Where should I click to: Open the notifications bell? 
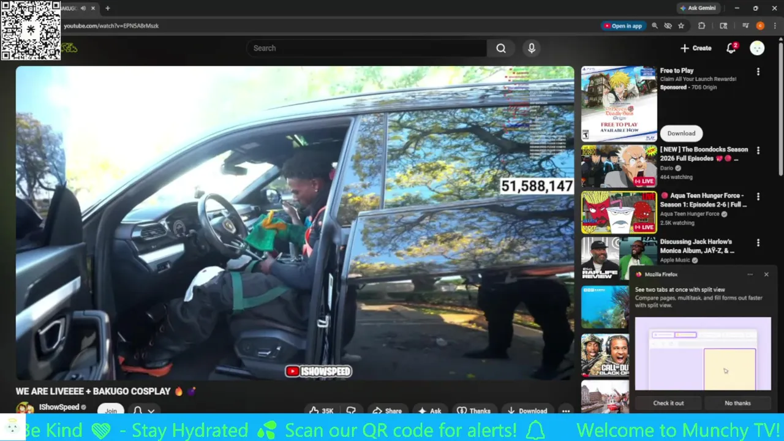[731, 48]
